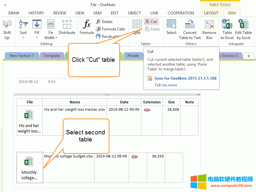Open the Monthly college budget file attachment
The width and height of the screenshot is (256, 192).
[x=29, y=168]
